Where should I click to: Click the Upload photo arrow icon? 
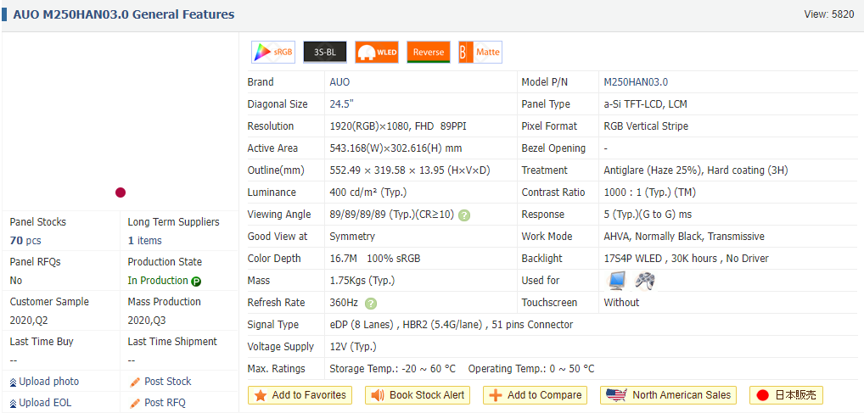click(14, 382)
